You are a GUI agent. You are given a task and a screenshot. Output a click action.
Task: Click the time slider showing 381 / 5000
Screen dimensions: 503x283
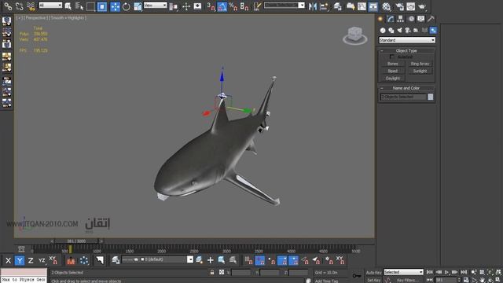tap(76, 241)
